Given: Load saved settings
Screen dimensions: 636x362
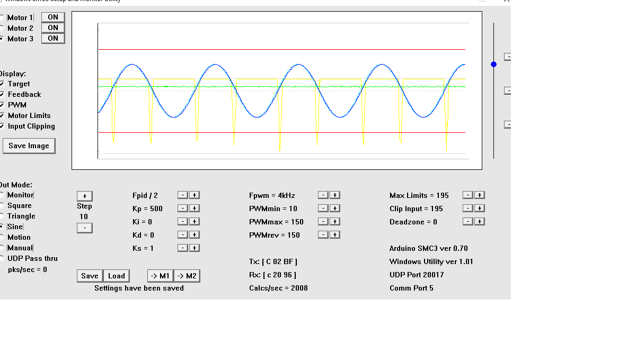Looking at the screenshot, I should [x=116, y=276].
